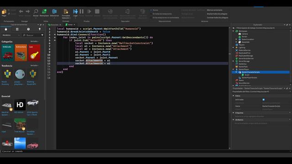Select Teams in the Explorer tree

pyautogui.click(x=240, y=81)
